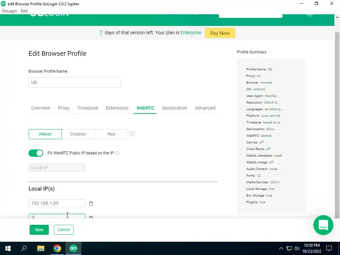
Task: Save the browser profile
Action: click(39, 230)
